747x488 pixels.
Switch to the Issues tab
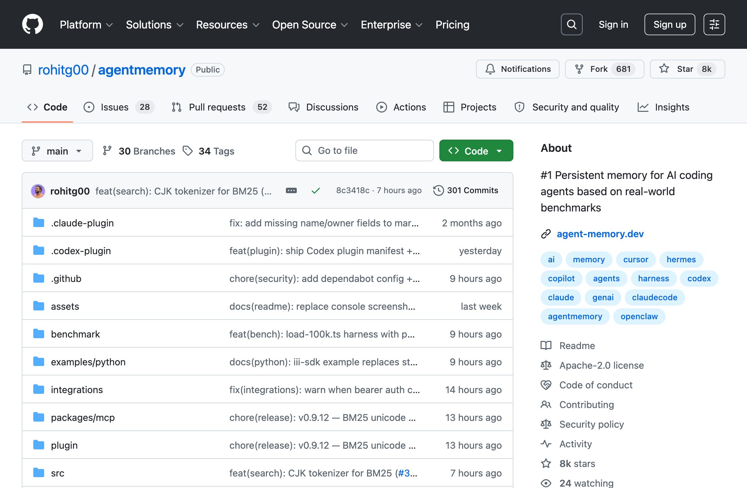(x=119, y=107)
